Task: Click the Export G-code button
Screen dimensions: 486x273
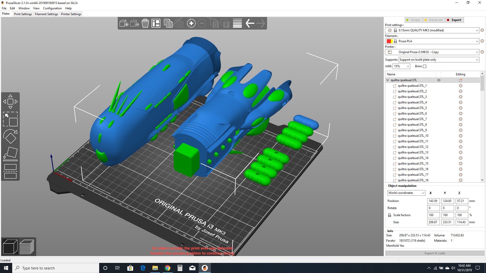Action: click(x=435, y=253)
